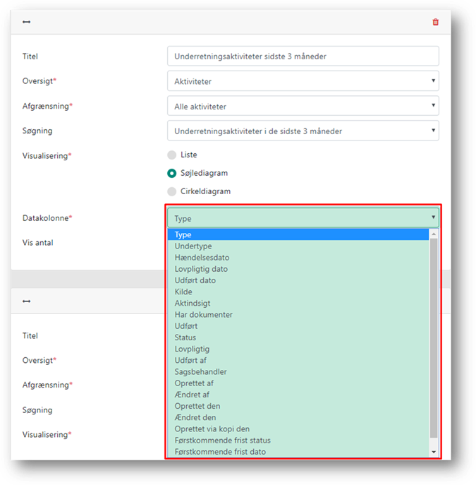Viewport: 476px width, 485px height.
Task: Choose the Cirkeldiagram radio option
Action: click(172, 191)
